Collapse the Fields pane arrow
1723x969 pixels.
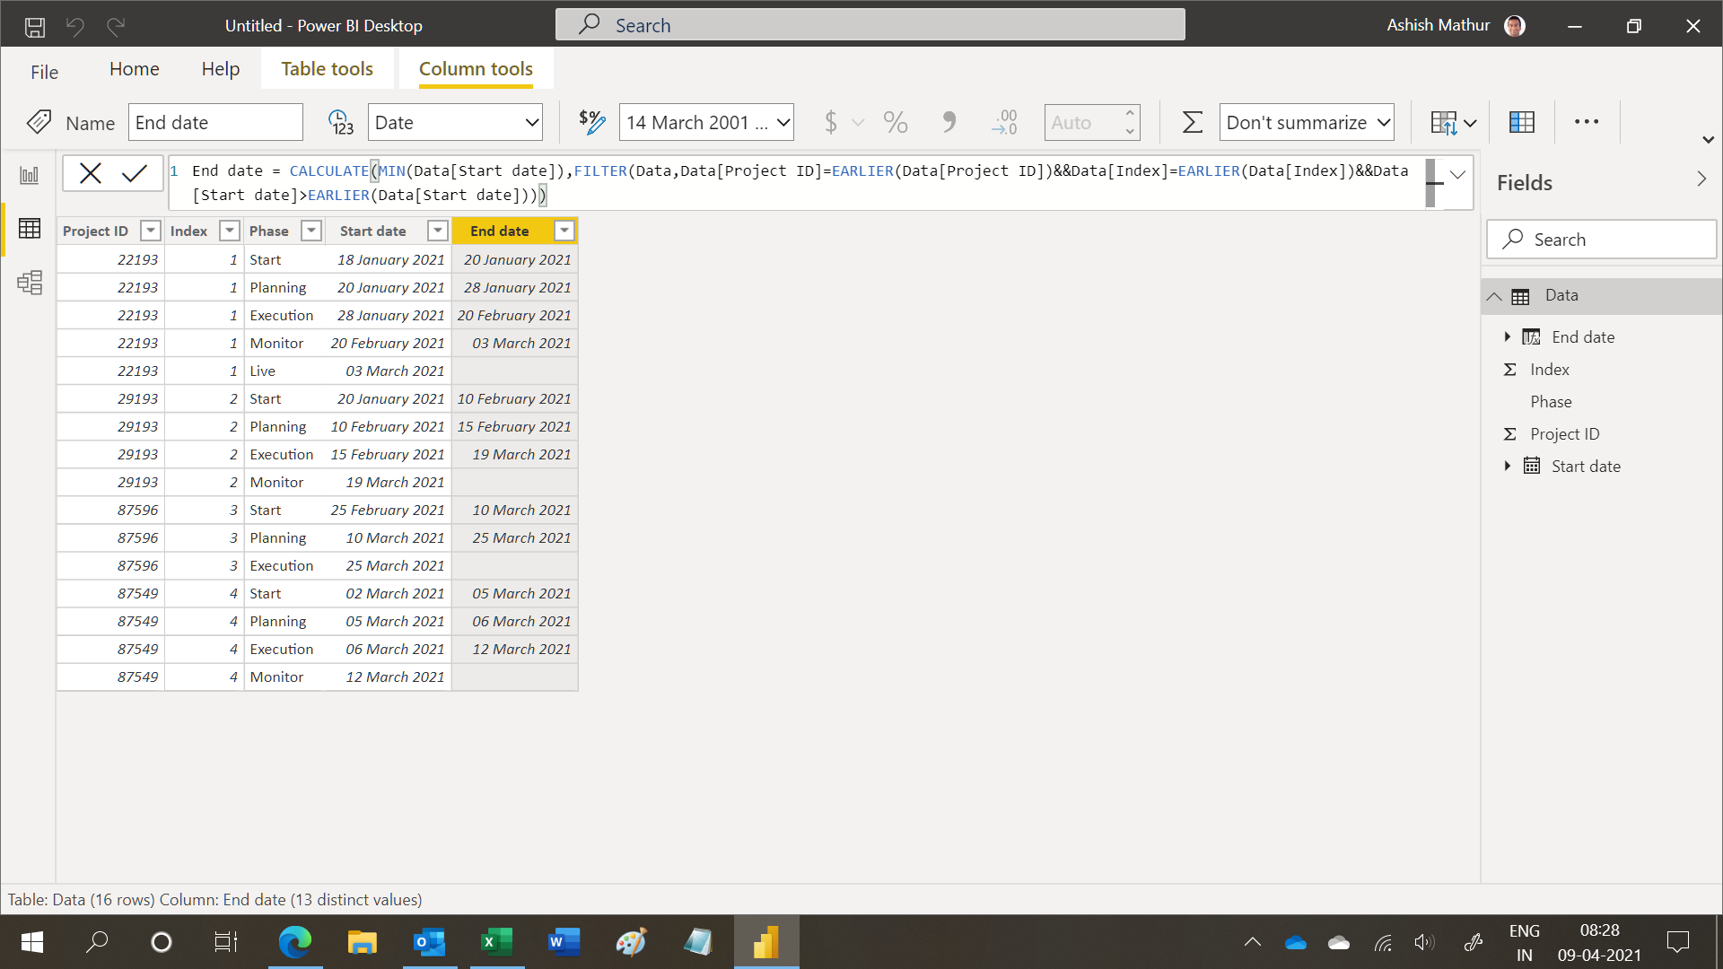1701,179
